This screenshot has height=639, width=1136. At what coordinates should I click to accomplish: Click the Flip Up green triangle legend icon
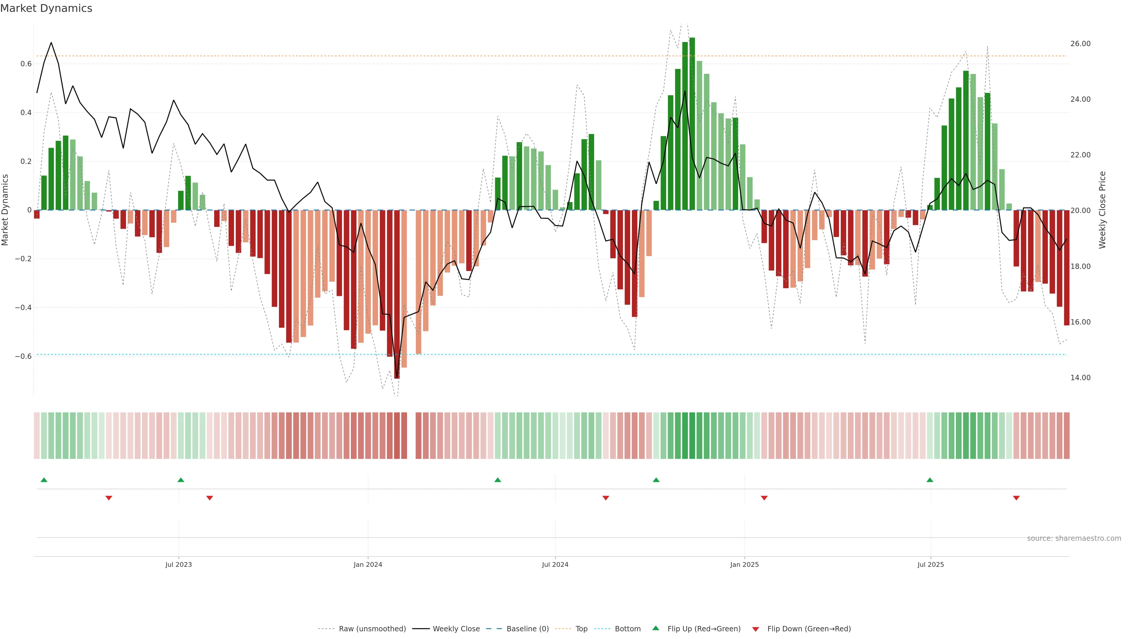pos(656,628)
